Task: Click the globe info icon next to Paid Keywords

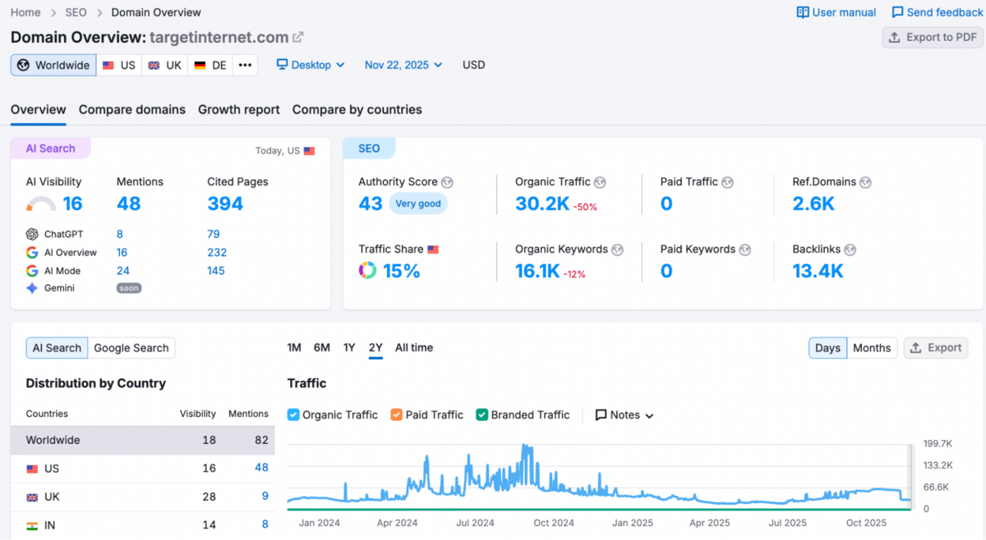Action: (744, 249)
